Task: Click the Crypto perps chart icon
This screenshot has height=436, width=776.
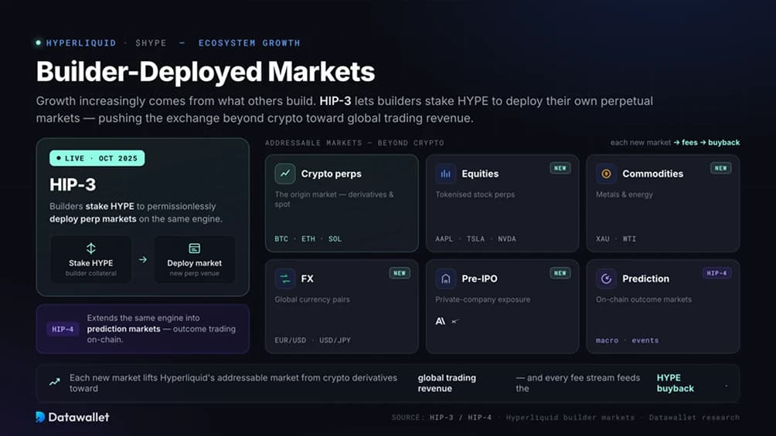Action: tap(285, 174)
